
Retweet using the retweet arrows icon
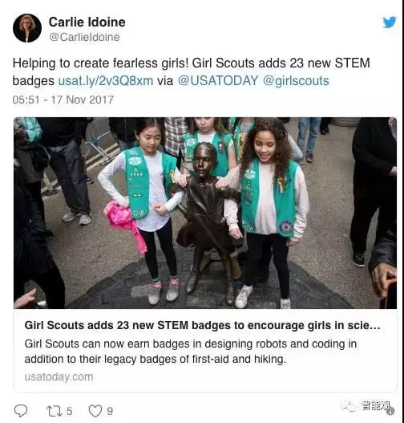(55, 411)
